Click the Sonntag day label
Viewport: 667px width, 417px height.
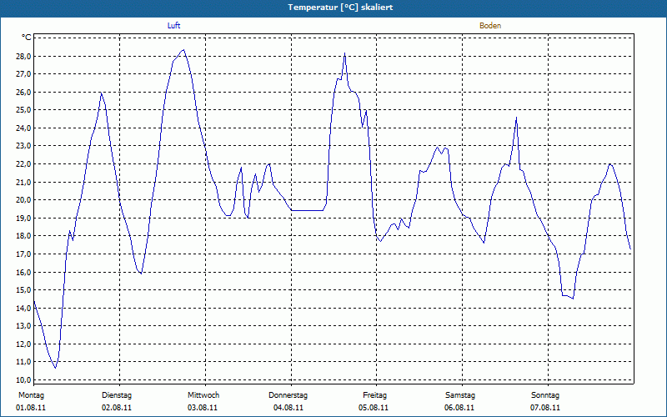545,395
